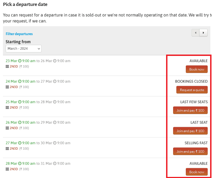Join and pay ₹100 for 27 Mar departure
The image size is (212, 178).
click(190, 152)
